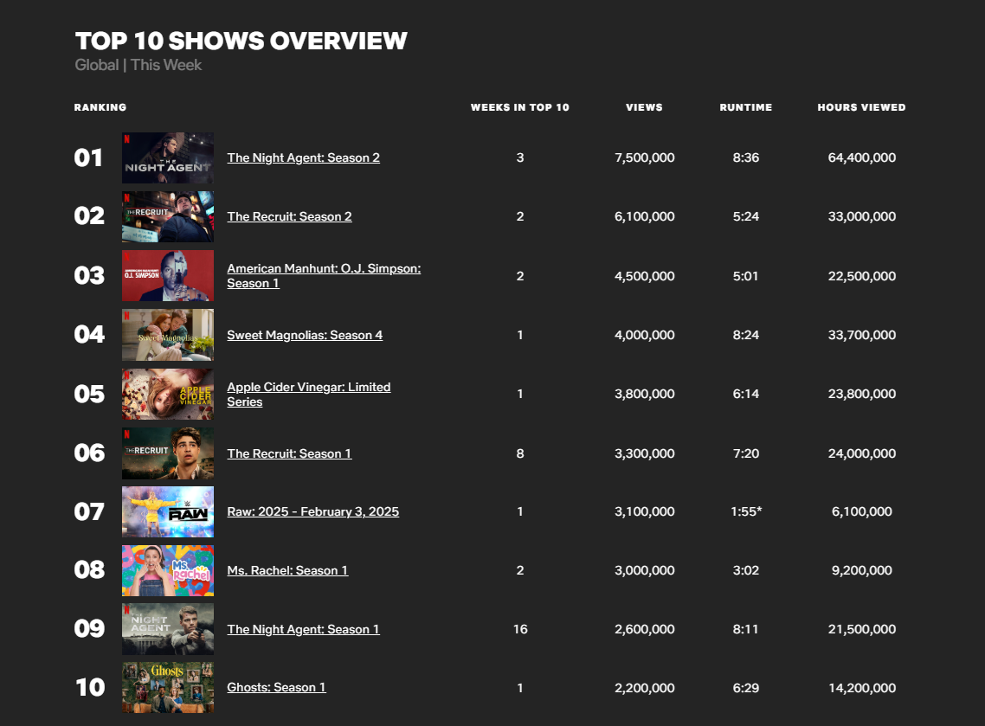Click ranking number 03
The width and height of the screenshot is (985, 726).
89,276
